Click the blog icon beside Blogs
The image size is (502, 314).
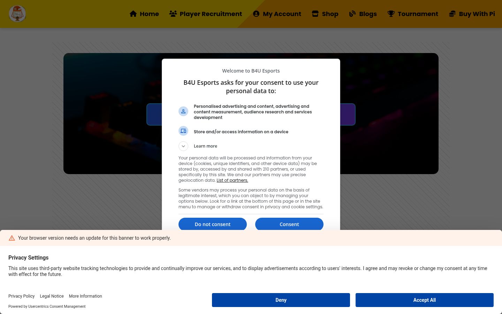click(352, 14)
